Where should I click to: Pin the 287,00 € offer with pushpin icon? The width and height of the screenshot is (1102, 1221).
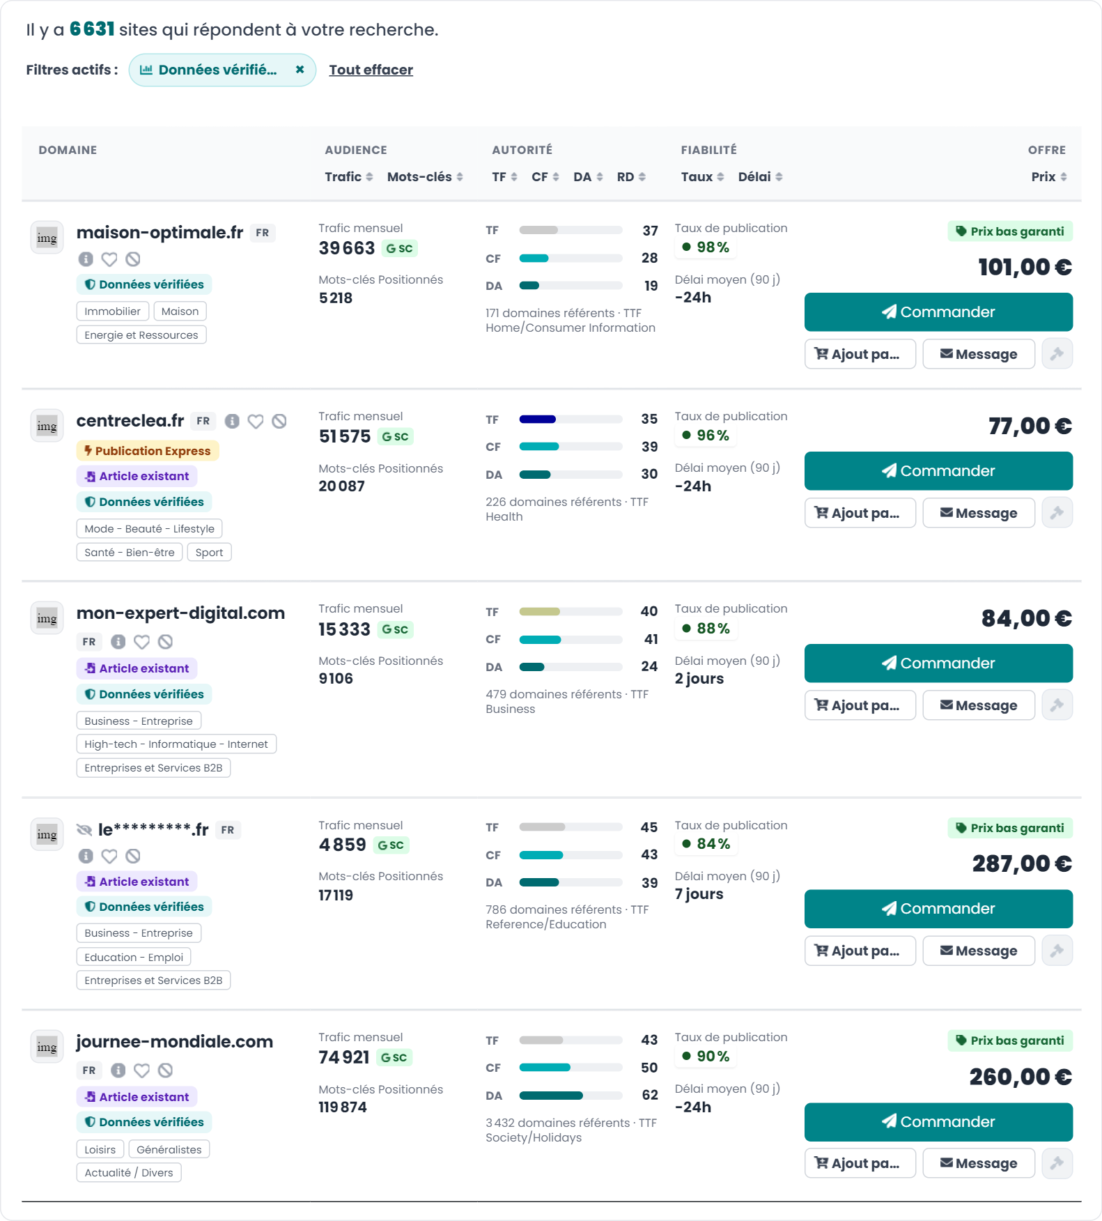pyautogui.click(x=1057, y=951)
